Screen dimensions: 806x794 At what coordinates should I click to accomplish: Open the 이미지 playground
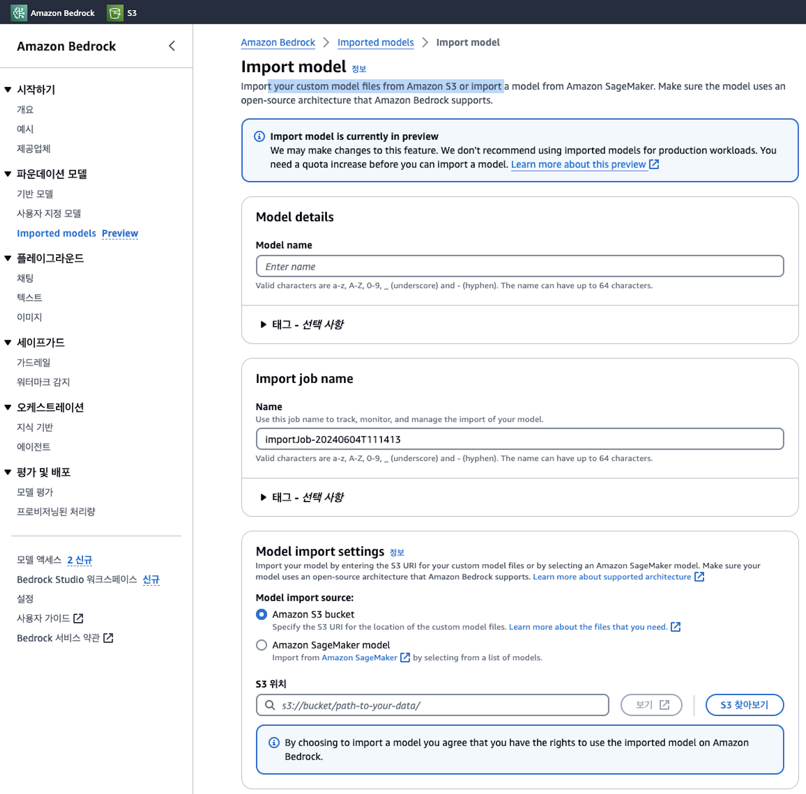coord(29,317)
